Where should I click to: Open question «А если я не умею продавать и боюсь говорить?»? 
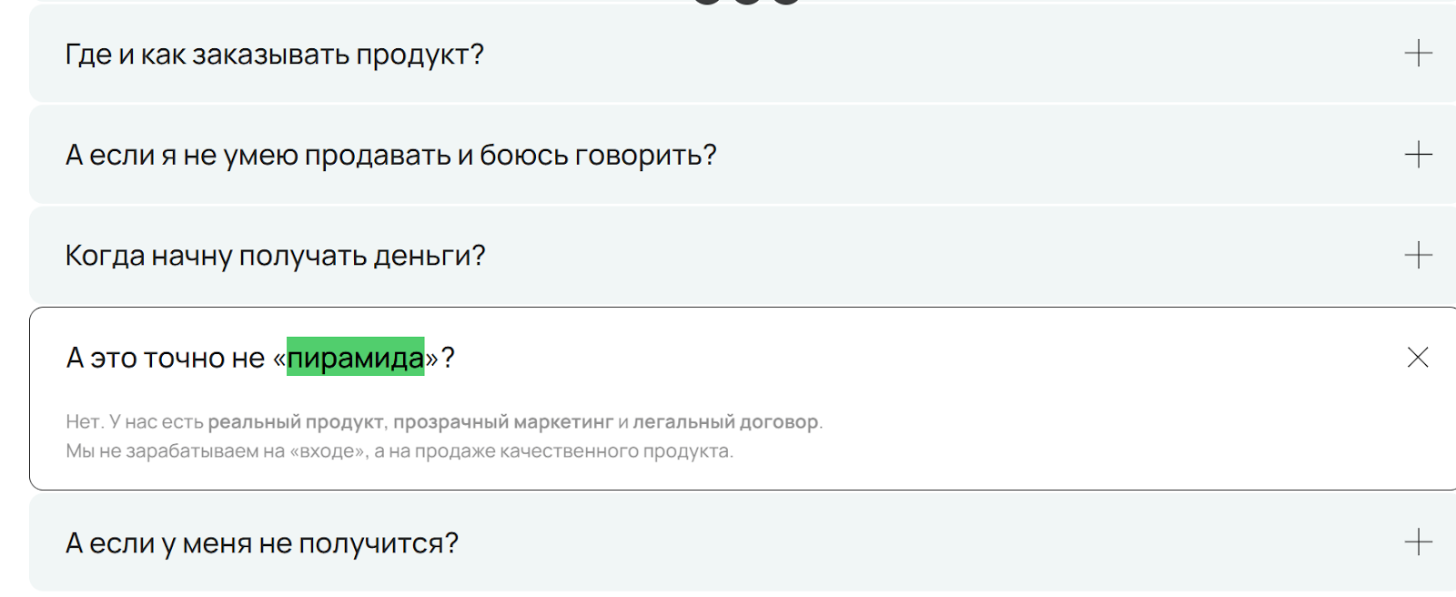coord(390,156)
